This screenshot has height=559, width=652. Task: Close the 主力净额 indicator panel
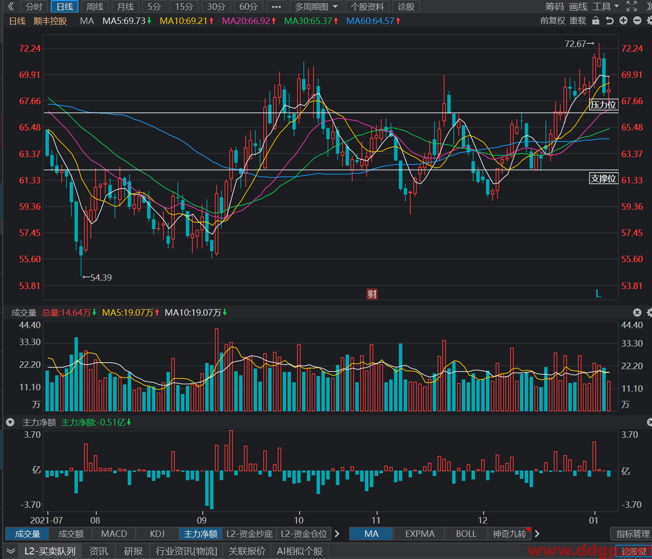click(x=650, y=422)
